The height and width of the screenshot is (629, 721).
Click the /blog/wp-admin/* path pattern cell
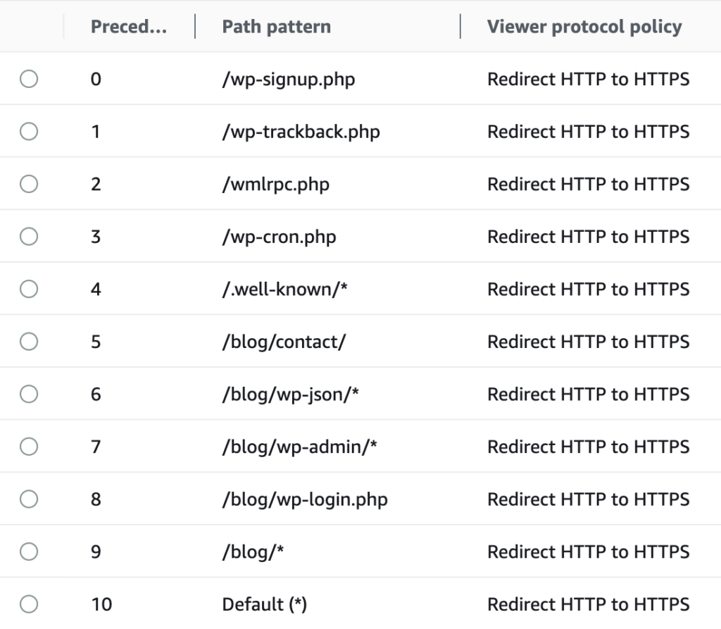point(300,447)
